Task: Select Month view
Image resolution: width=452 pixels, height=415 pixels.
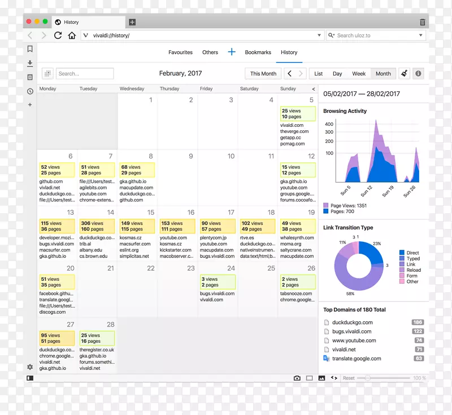Action: pos(383,74)
